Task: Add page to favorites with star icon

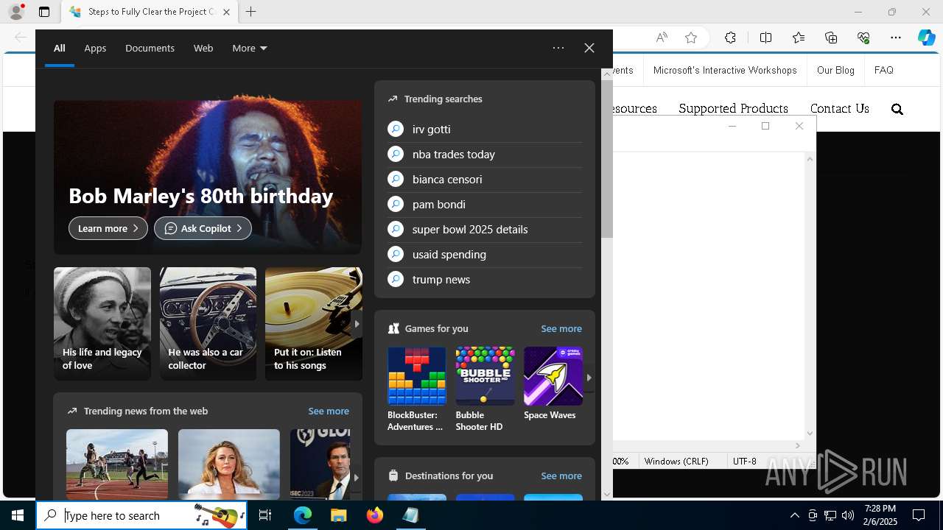Action: pos(691,38)
